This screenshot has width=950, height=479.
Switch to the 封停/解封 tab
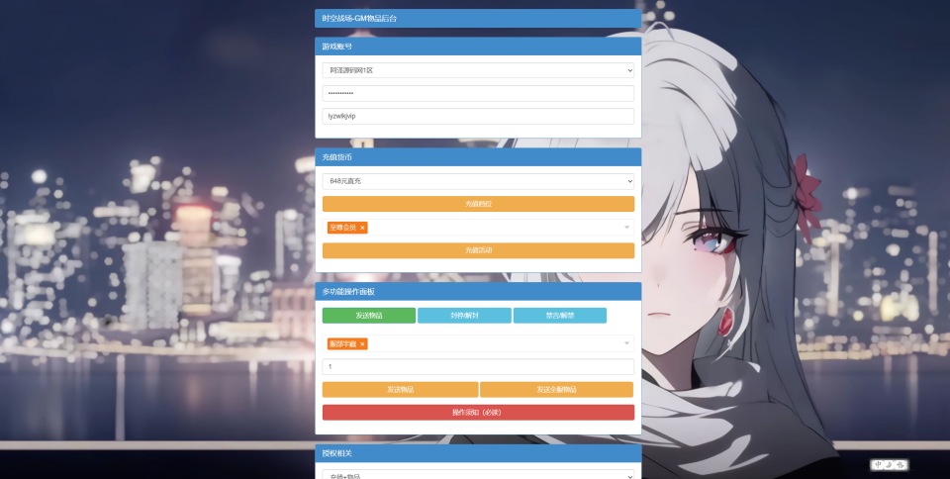pyautogui.click(x=464, y=316)
